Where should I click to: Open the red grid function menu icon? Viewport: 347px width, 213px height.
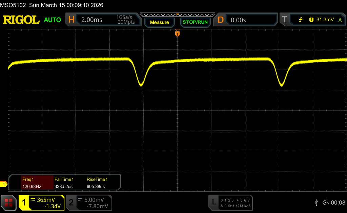click(x=8, y=203)
